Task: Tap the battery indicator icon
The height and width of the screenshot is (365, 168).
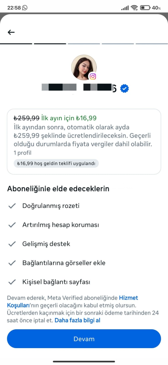Action: point(145,8)
